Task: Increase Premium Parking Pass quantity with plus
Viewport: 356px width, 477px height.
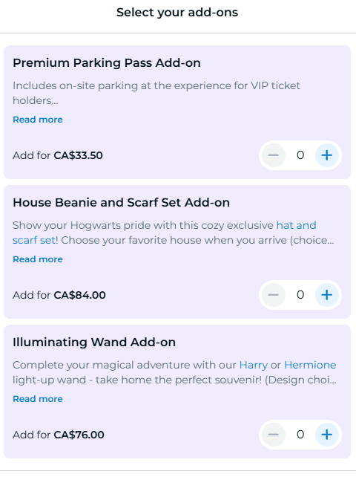Action: click(x=327, y=155)
